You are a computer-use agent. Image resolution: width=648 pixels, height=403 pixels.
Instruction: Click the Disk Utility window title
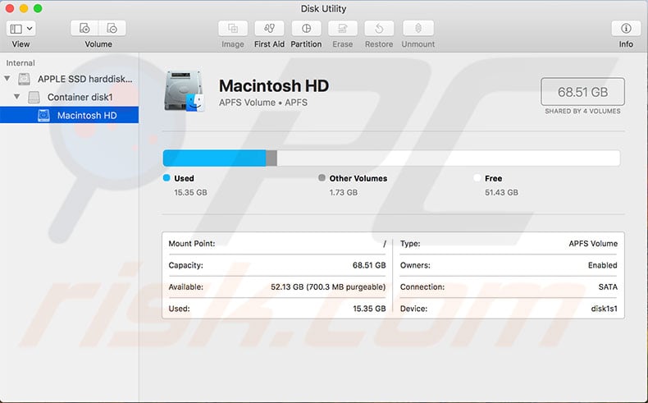click(x=323, y=9)
